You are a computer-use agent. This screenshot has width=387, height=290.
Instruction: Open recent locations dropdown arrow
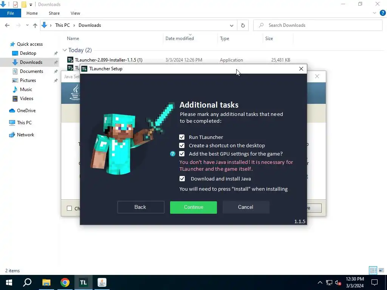[x=27, y=25]
